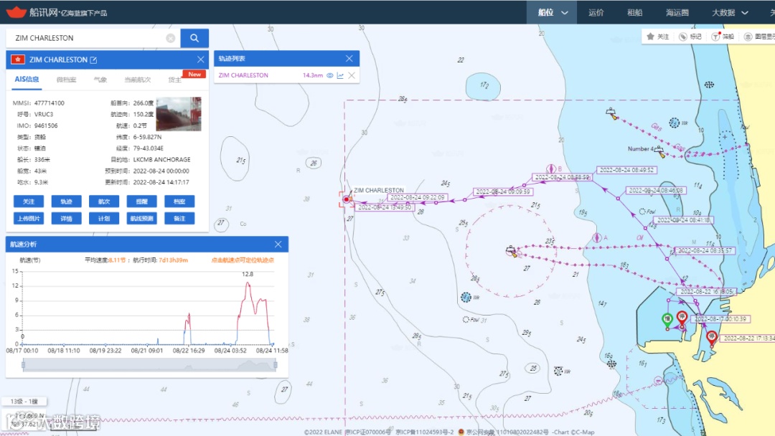Toggle ZIM CHARLESTON track visibility eye
Image resolution: width=775 pixels, height=436 pixels.
pyautogui.click(x=329, y=75)
